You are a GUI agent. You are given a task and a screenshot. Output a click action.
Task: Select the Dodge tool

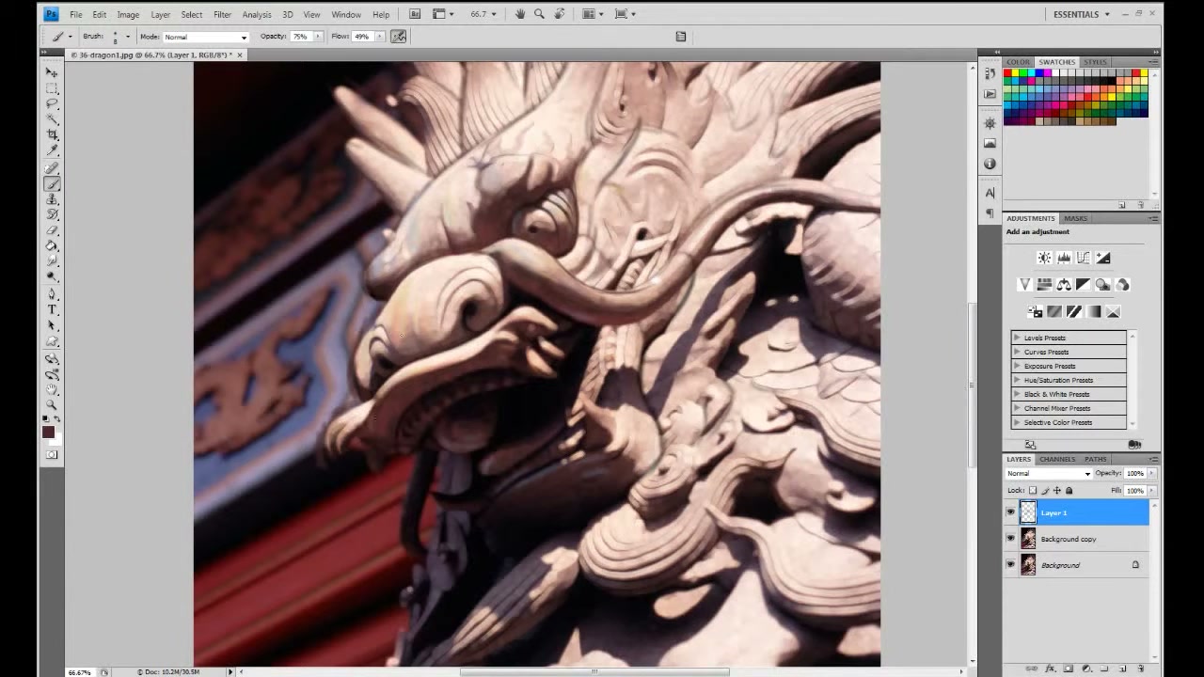click(x=52, y=276)
